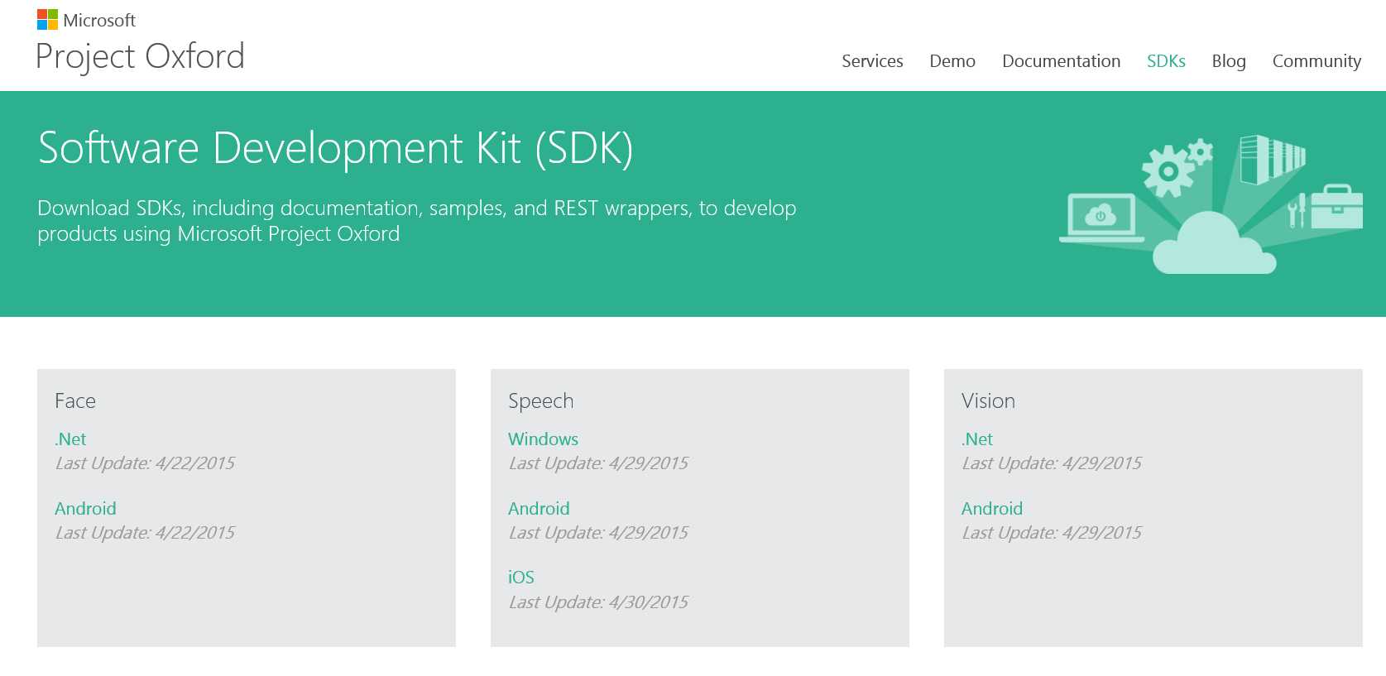Viewport: 1386px width, 676px height.
Task: Download the Face .Net SDK
Action: [70, 439]
